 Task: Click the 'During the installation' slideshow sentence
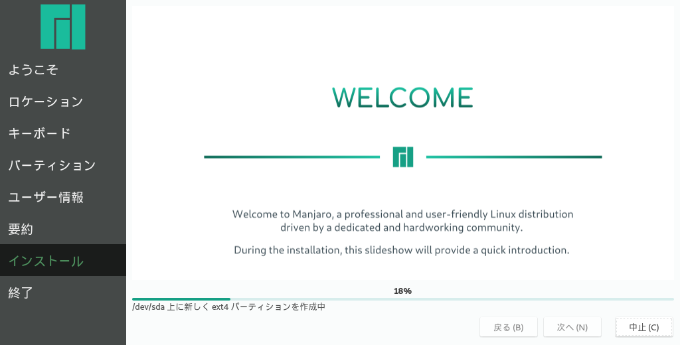click(402, 250)
